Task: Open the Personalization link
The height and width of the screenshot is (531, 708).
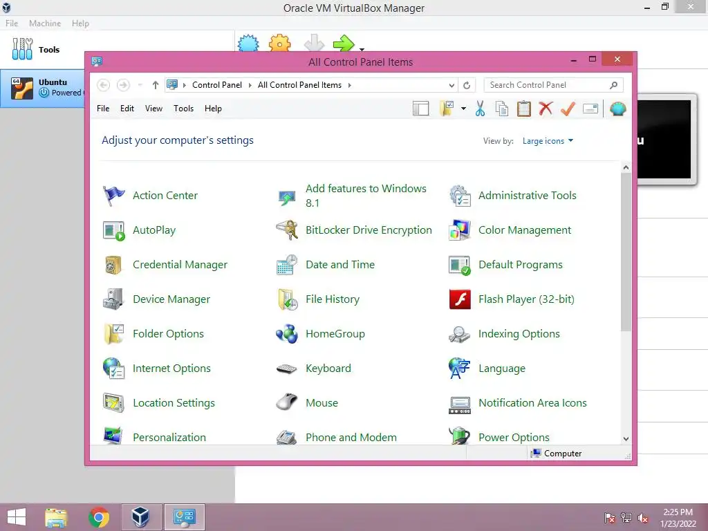Action: coord(169,438)
